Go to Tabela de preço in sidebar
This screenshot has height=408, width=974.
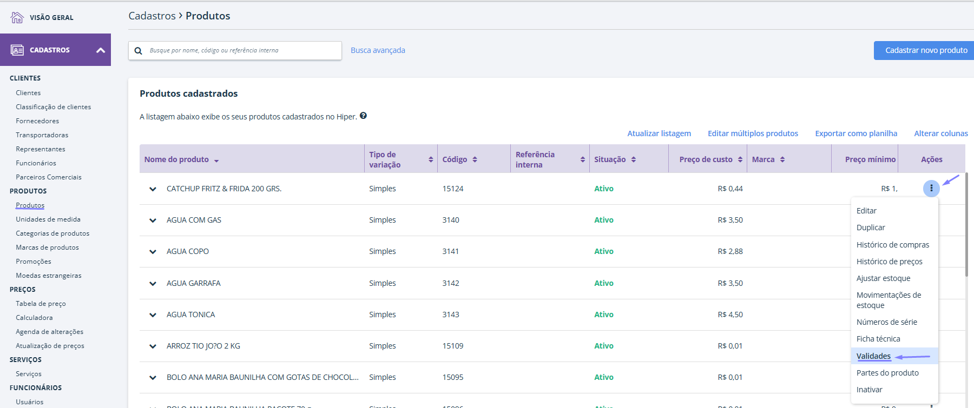(41, 304)
